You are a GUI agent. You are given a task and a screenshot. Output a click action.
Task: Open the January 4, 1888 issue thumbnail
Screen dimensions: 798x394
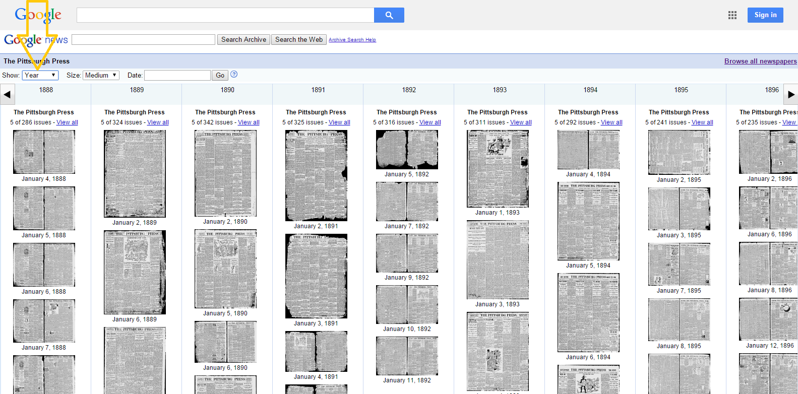(x=44, y=152)
